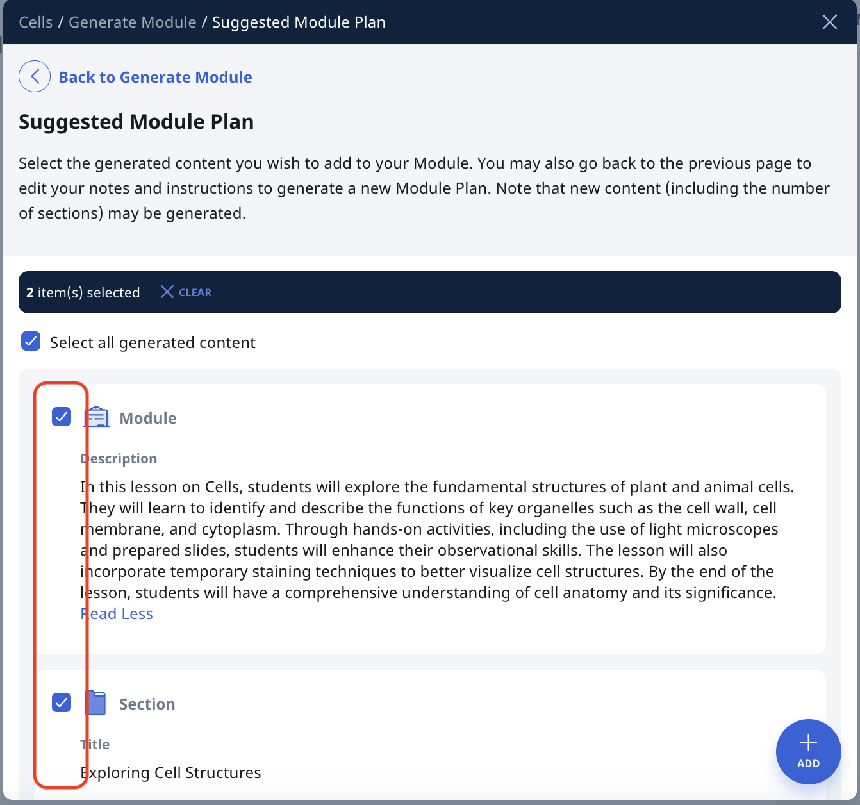The height and width of the screenshot is (805, 860).
Task: Click the 2 item(s) selected banner
Action: pyautogui.click(x=83, y=292)
